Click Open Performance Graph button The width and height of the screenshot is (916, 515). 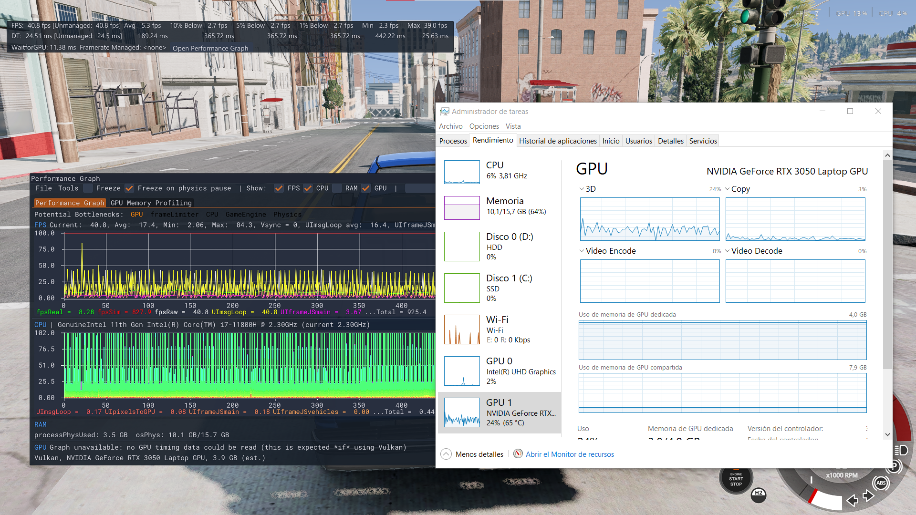point(210,48)
